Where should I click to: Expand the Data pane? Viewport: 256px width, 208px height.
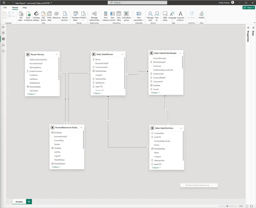pyautogui.click(x=253, y=28)
